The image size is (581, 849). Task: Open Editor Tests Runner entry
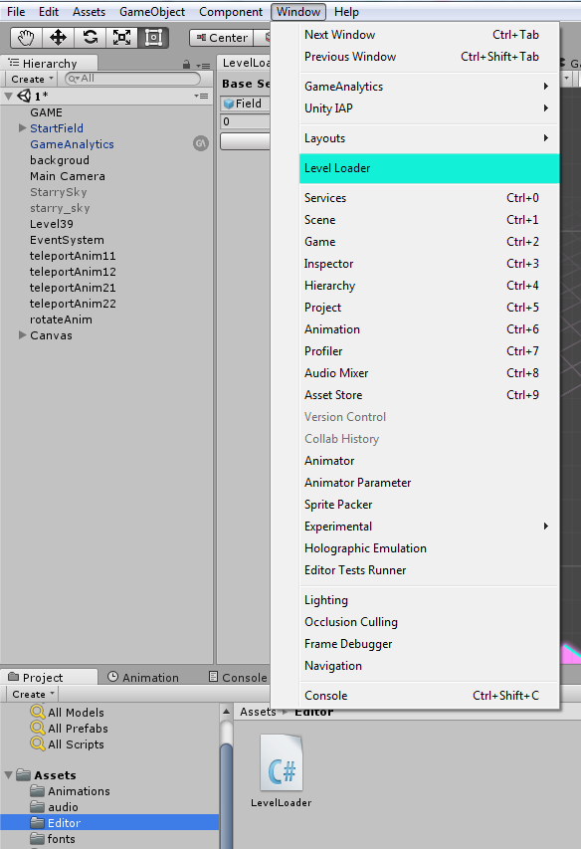coord(429,570)
